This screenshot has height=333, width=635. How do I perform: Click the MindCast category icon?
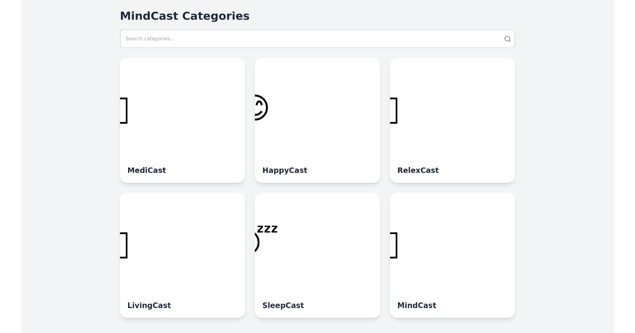[x=394, y=245]
